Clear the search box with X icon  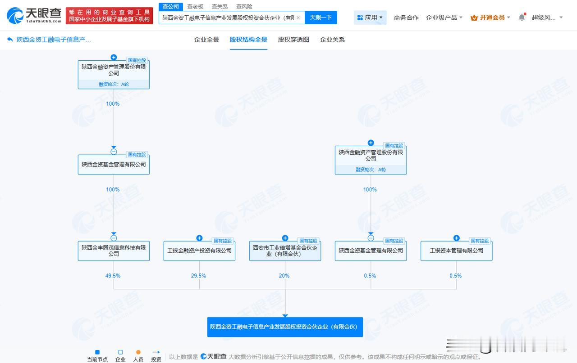(x=298, y=18)
